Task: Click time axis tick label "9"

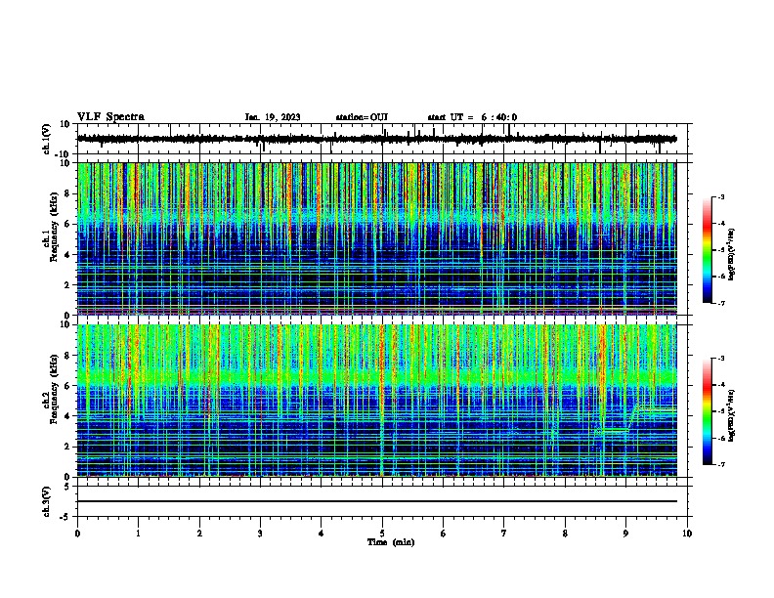Action: [x=625, y=534]
